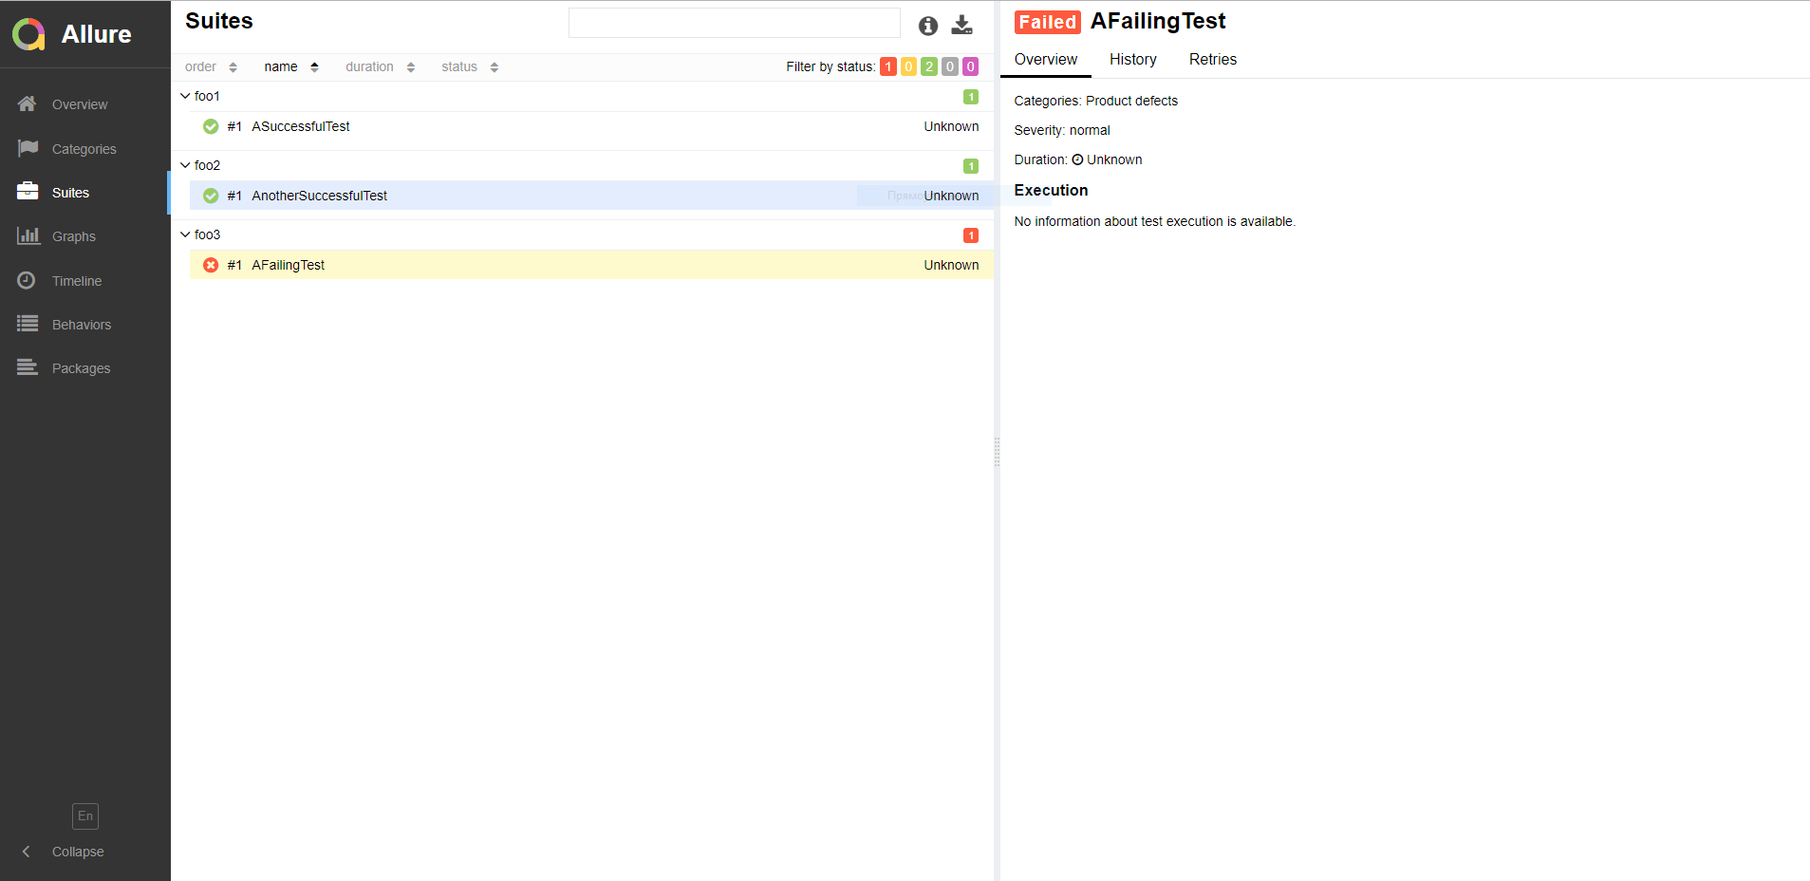Click the green passed icon of ASuccessfulTest
Viewport: 1810px width, 881px height.
tap(211, 127)
